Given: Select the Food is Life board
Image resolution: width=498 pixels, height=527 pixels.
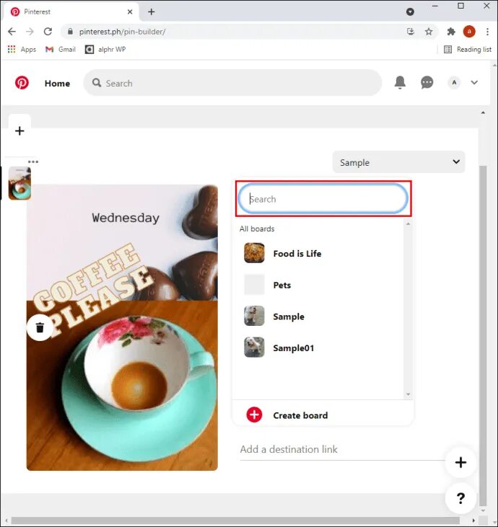Looking at the screenshot, I should click(318, 254).
